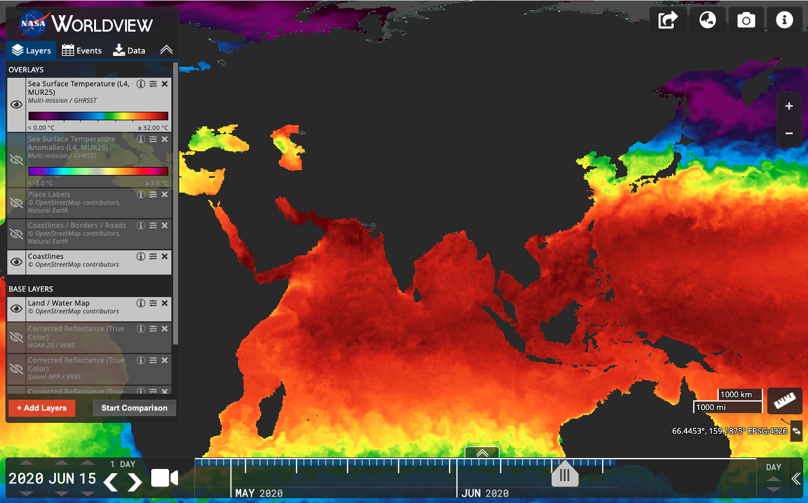Open options for Coastlines / Borders / Roads
This screenshot has width=808, height=503.
pos(153,225)
